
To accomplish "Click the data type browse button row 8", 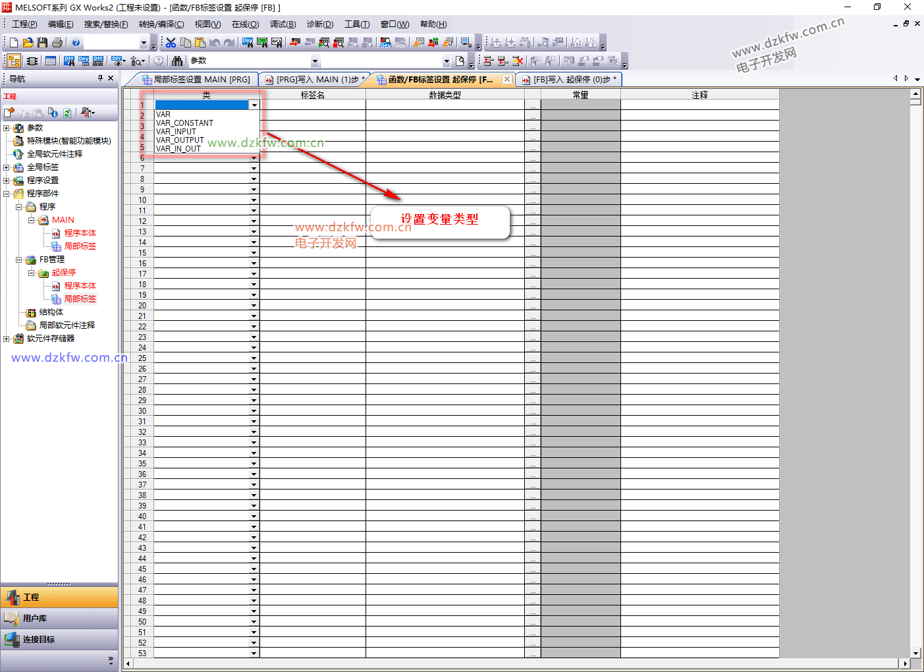I will [x=532, y=179].
